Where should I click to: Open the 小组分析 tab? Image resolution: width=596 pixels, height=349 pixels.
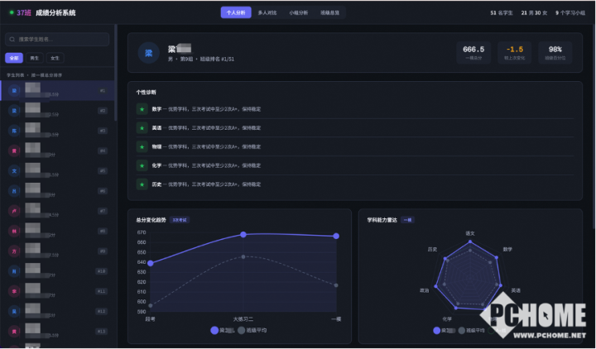tap(298, 13)
